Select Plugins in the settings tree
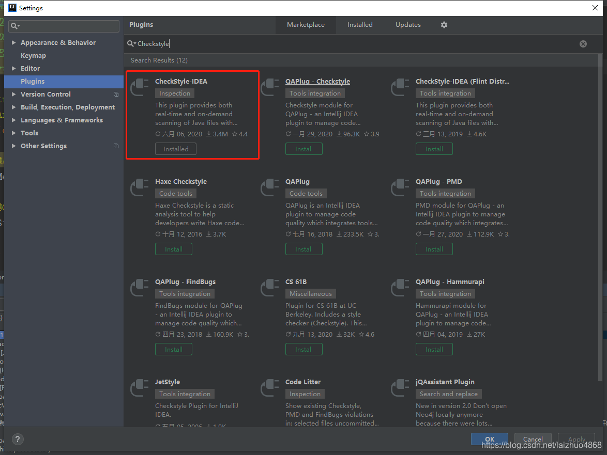Screen dimensions: 607x455 coord(64,82)
